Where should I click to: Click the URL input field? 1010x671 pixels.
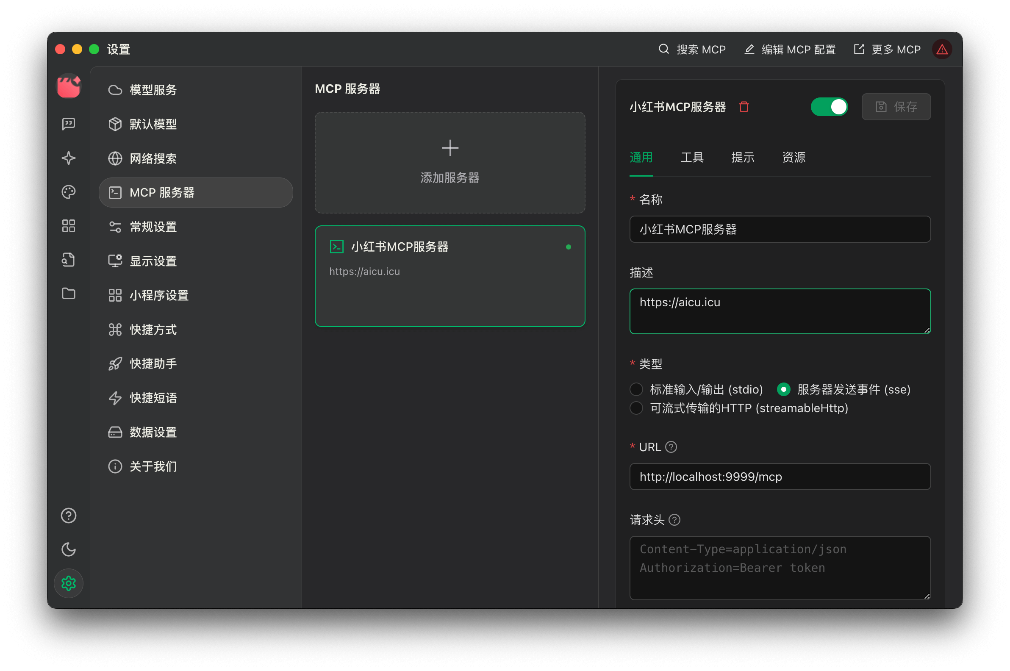780,477
